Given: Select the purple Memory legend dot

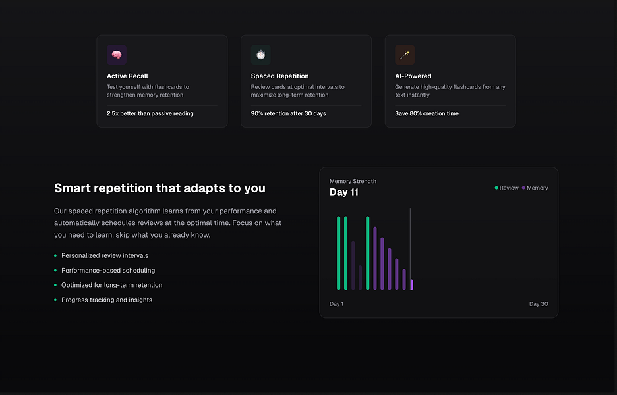Looking at the screenshot, I should 523,188.
